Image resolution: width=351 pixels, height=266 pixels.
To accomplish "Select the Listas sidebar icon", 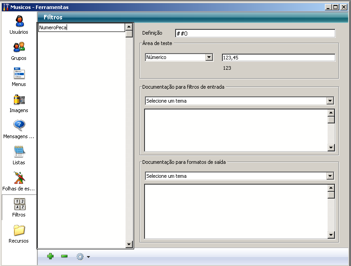I will click(x=19, y=152).
